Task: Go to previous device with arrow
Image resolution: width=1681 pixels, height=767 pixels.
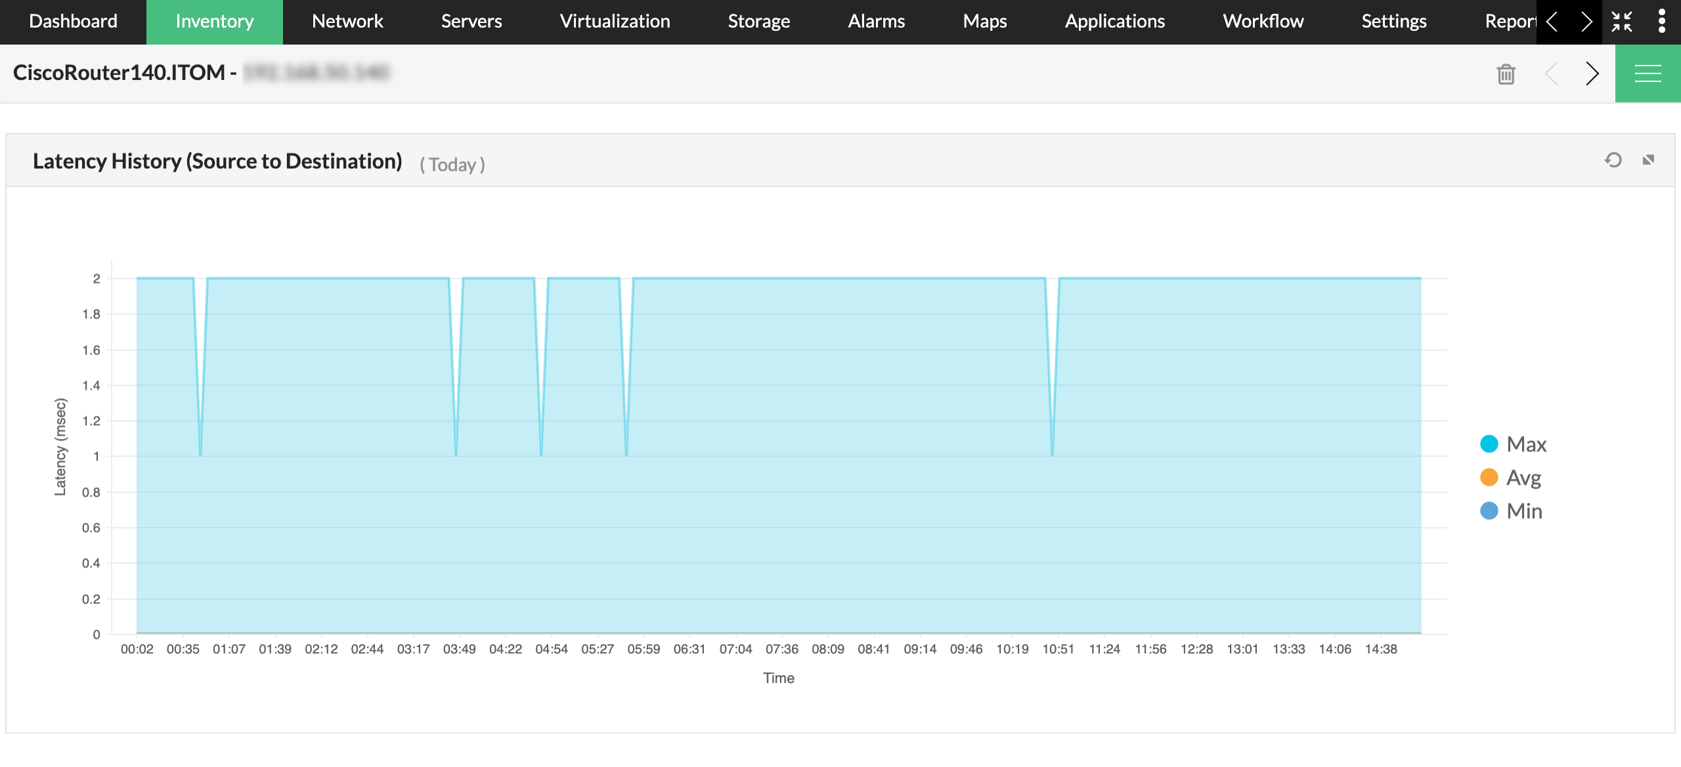Action: [x=1552, y=73]
